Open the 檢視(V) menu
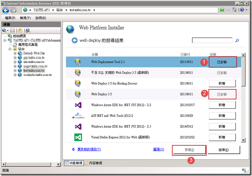Screen dimensions: 252x176 25,18
